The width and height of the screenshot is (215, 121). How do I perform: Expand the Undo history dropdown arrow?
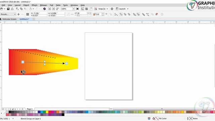click(33, 9)
